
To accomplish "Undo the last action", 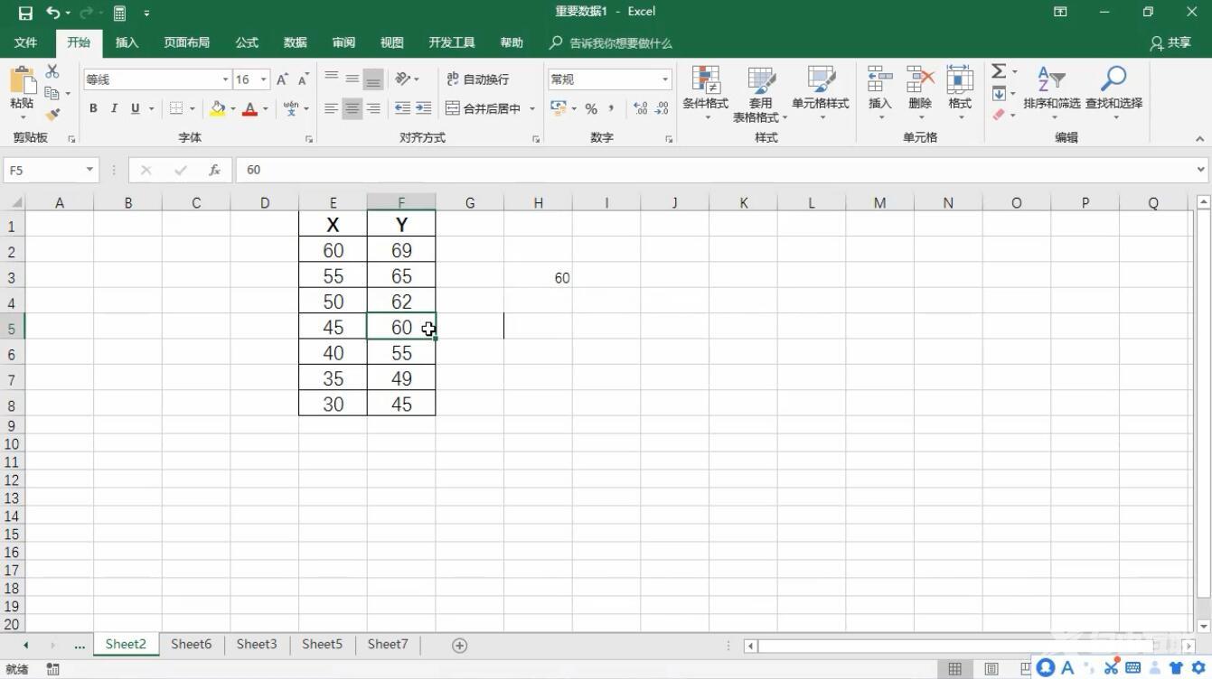I will tap(53, 13).
